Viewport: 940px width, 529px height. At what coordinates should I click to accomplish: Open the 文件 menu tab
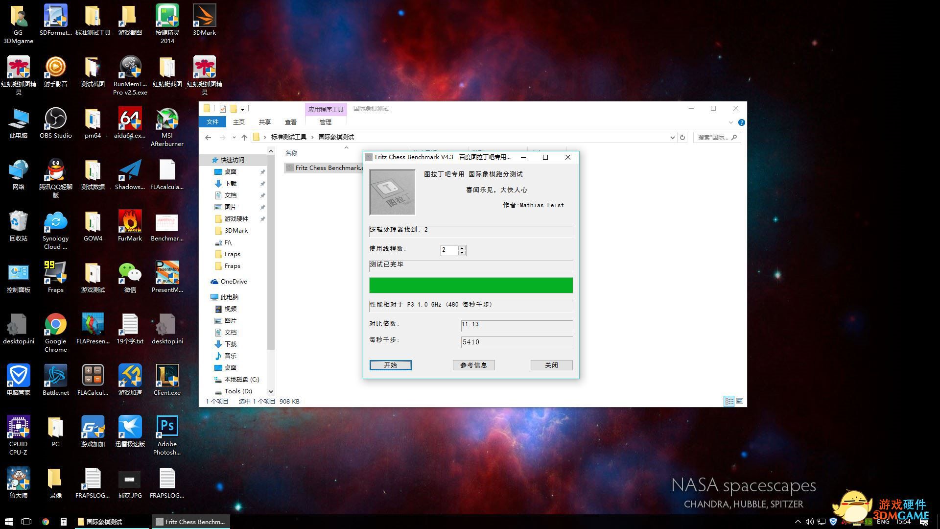pyautogui.click(x=212, y=122)
